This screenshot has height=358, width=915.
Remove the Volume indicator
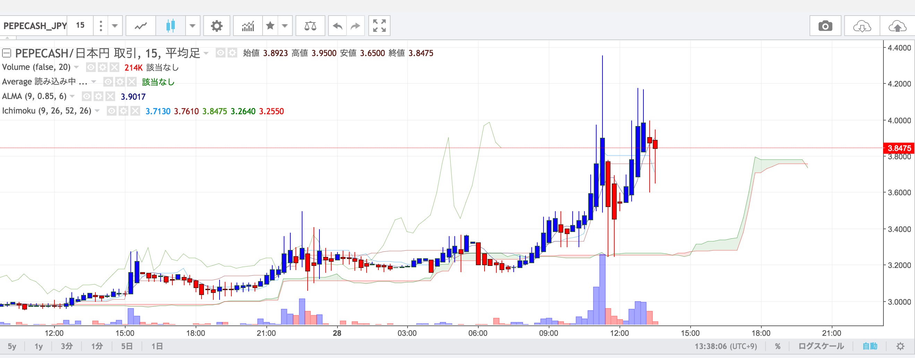tap(114, 68)
